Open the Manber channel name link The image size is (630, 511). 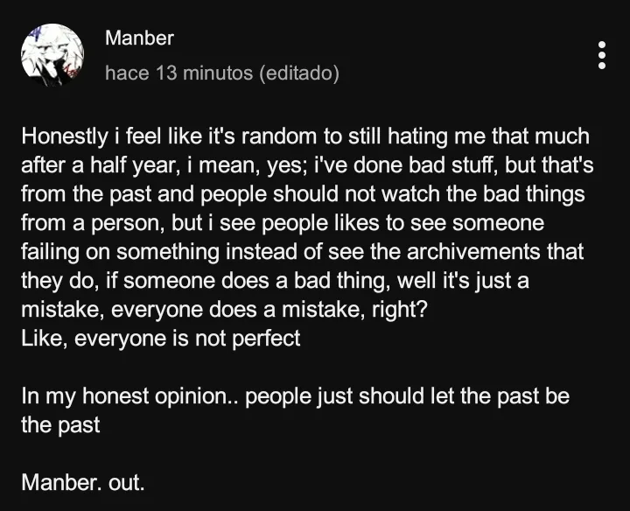tap(139, 38)
